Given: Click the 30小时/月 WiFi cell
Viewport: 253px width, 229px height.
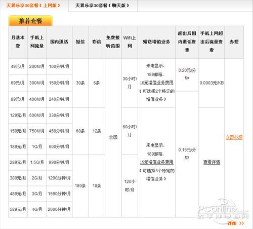Looking at the screenshot, I should click(130, 83).
